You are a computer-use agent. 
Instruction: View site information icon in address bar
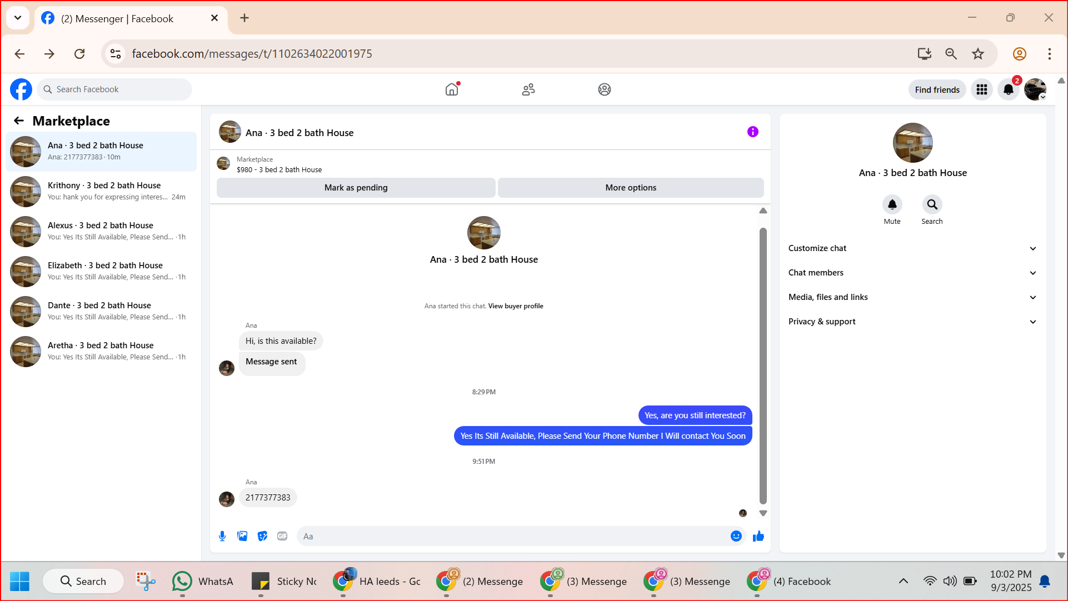tap(116, 54)
